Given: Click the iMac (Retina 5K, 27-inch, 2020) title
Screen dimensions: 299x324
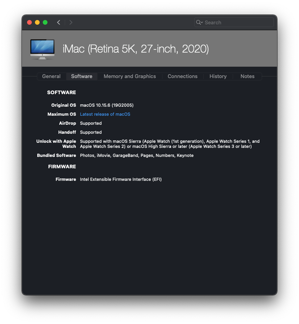Looking at the screenshot, I should tap(135, 49).
